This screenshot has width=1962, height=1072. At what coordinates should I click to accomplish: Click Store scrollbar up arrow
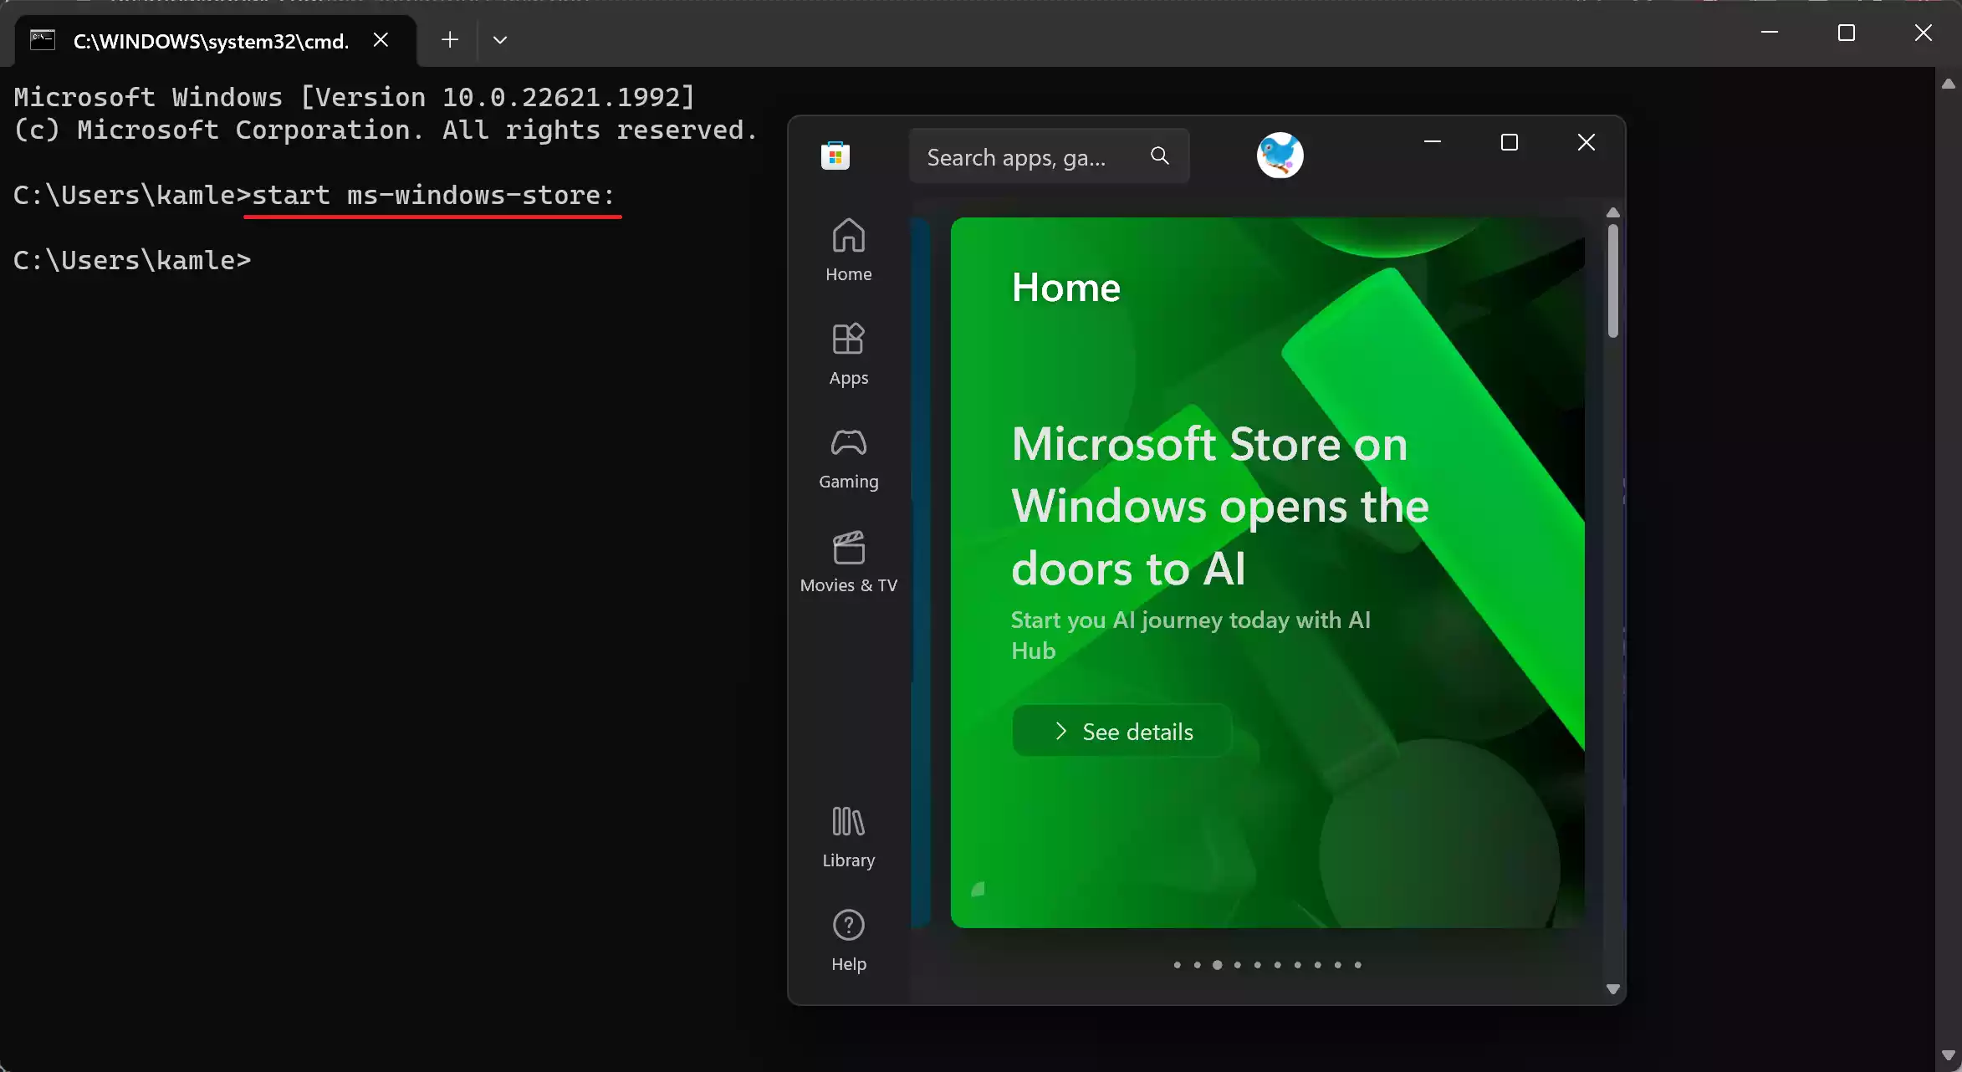(1612, 212)
